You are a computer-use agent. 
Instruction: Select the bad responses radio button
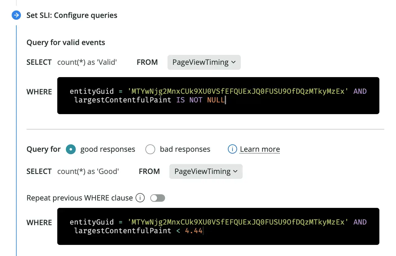click(150, 149)
